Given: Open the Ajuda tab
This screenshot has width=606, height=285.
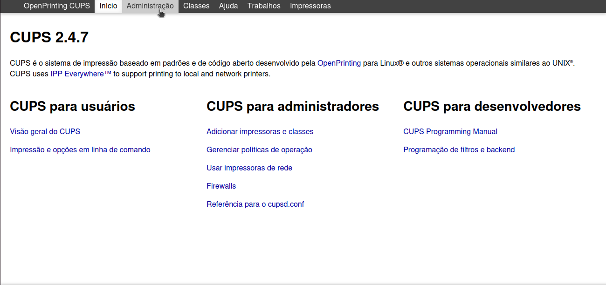Looking at the screenshot, I should [228, 6].
